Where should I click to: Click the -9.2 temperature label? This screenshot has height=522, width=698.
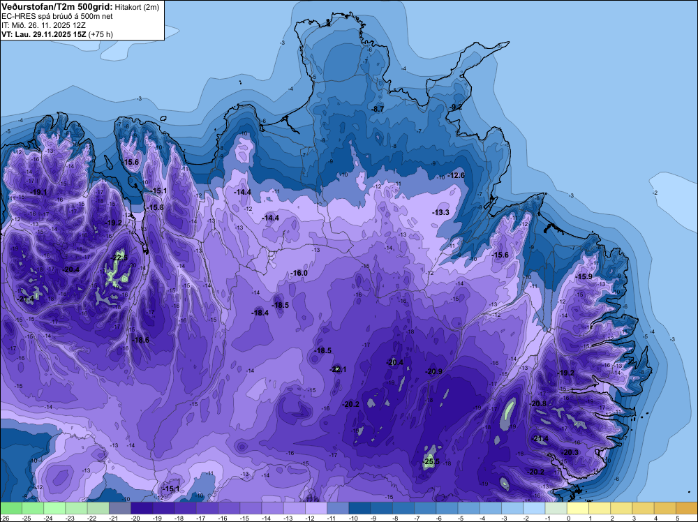point(455,107)
